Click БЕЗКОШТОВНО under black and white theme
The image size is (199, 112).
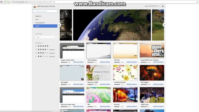(x=78, y=62)
